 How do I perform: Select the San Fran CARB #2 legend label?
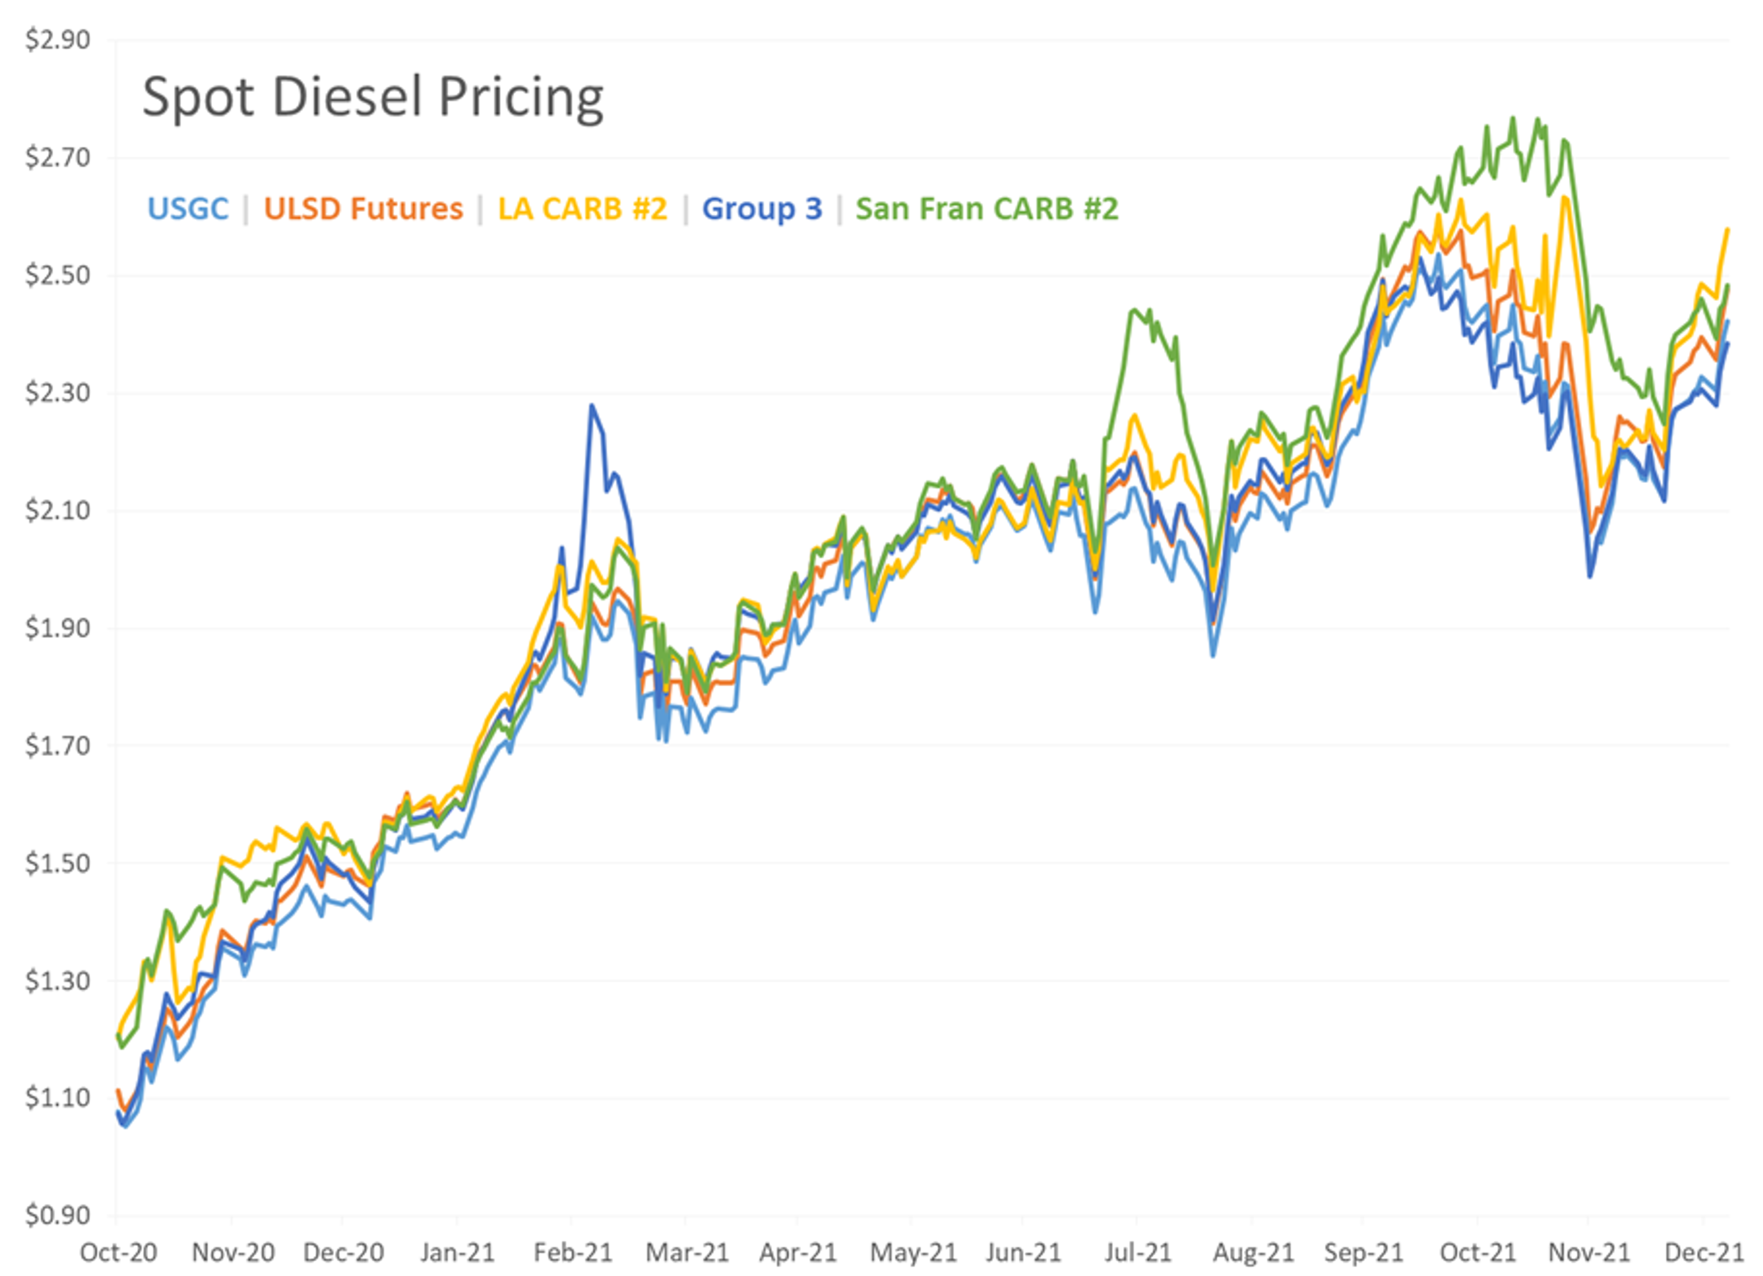tap(987, 208)
